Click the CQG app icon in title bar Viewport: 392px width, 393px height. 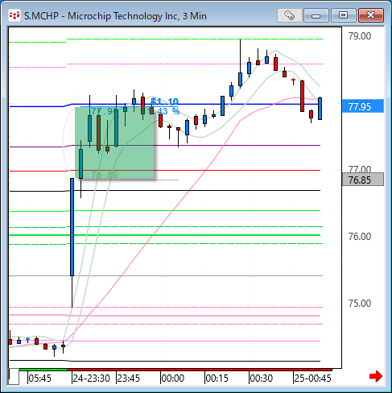click(14, 15)
